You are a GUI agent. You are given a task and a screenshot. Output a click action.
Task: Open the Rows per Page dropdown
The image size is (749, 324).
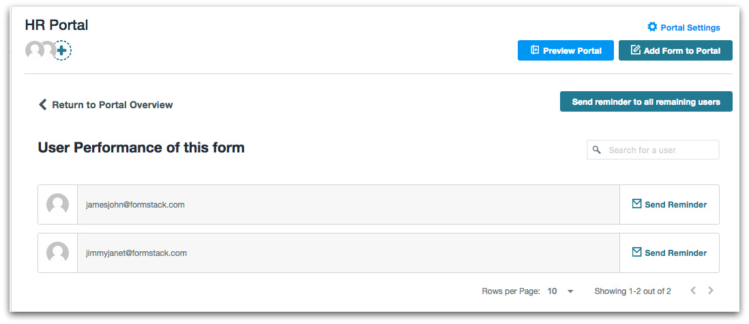(x=560, y=291)
